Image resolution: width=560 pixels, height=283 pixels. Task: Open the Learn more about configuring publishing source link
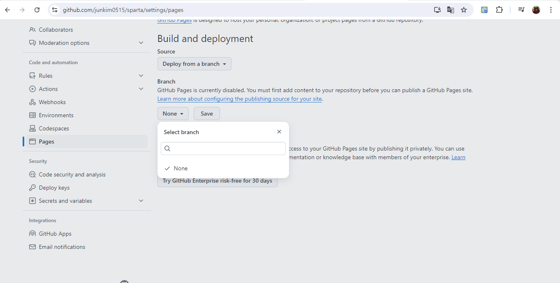(240, 99)
